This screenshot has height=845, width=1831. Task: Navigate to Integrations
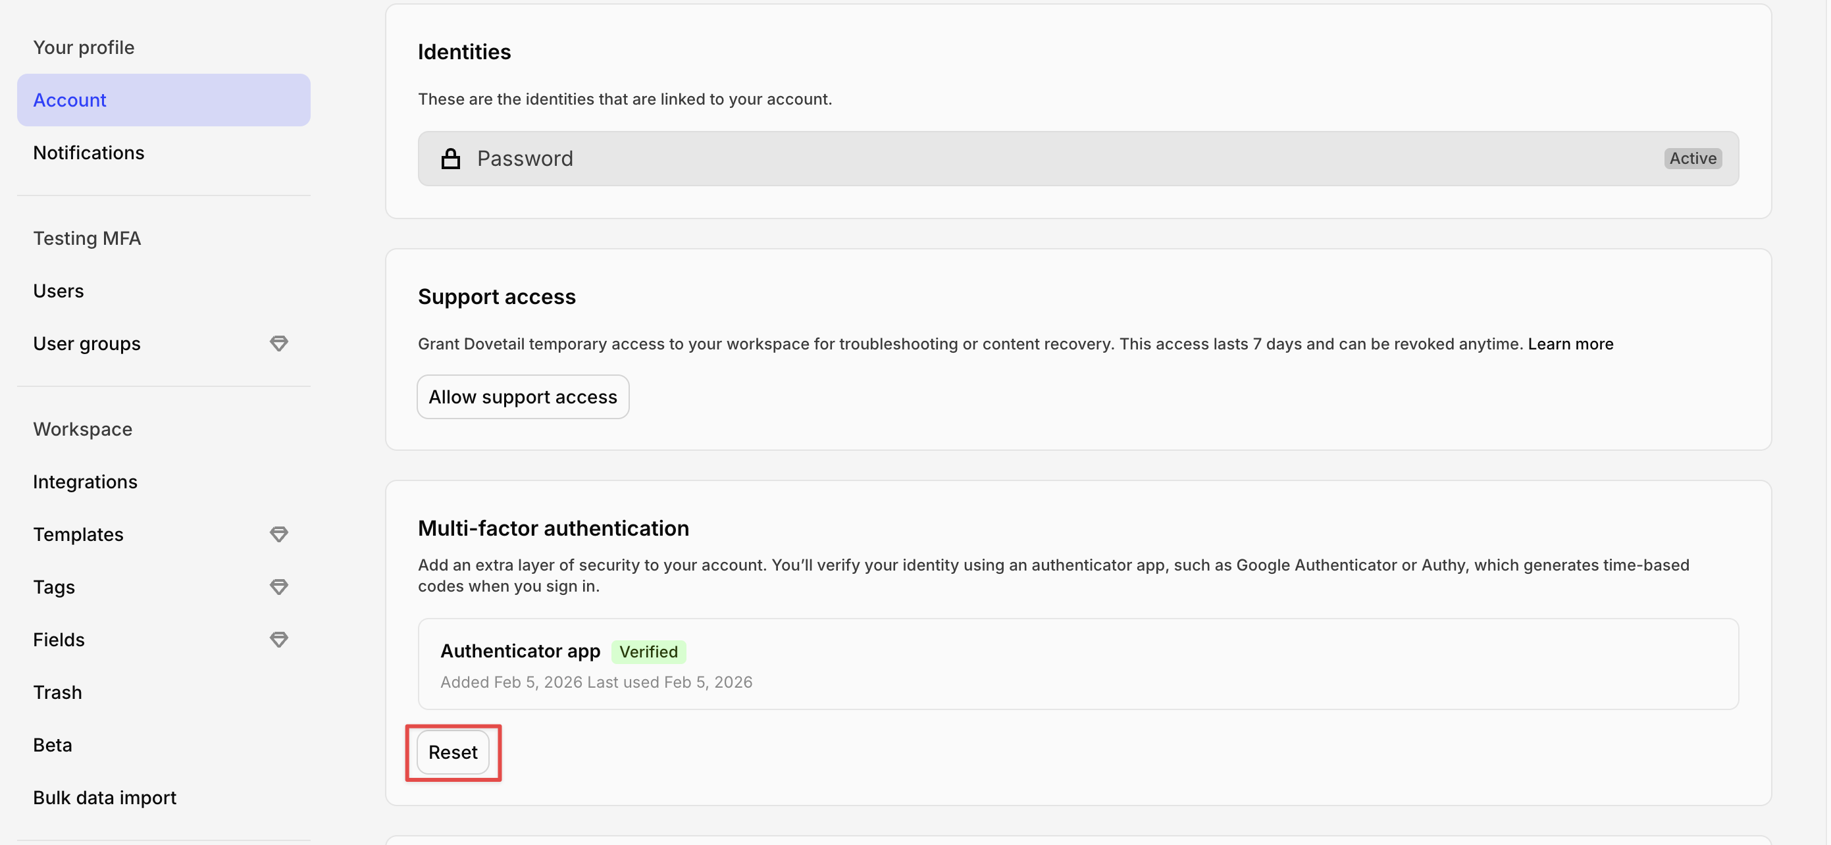point(86,482)
